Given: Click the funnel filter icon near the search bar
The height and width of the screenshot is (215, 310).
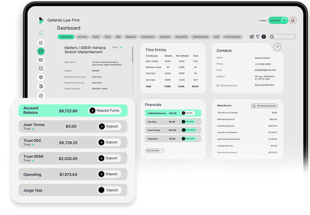Looking at the screenshot, I should 258,37.
